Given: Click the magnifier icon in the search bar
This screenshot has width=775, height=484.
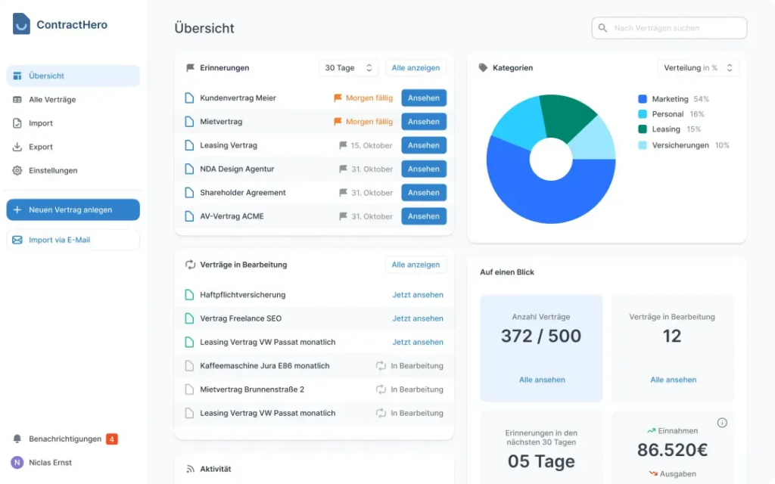Looking at the screenshot, I should tap(602, 27).
